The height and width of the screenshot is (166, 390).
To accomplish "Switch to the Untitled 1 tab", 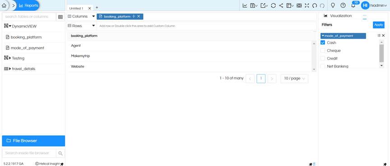I will (76, 8).
